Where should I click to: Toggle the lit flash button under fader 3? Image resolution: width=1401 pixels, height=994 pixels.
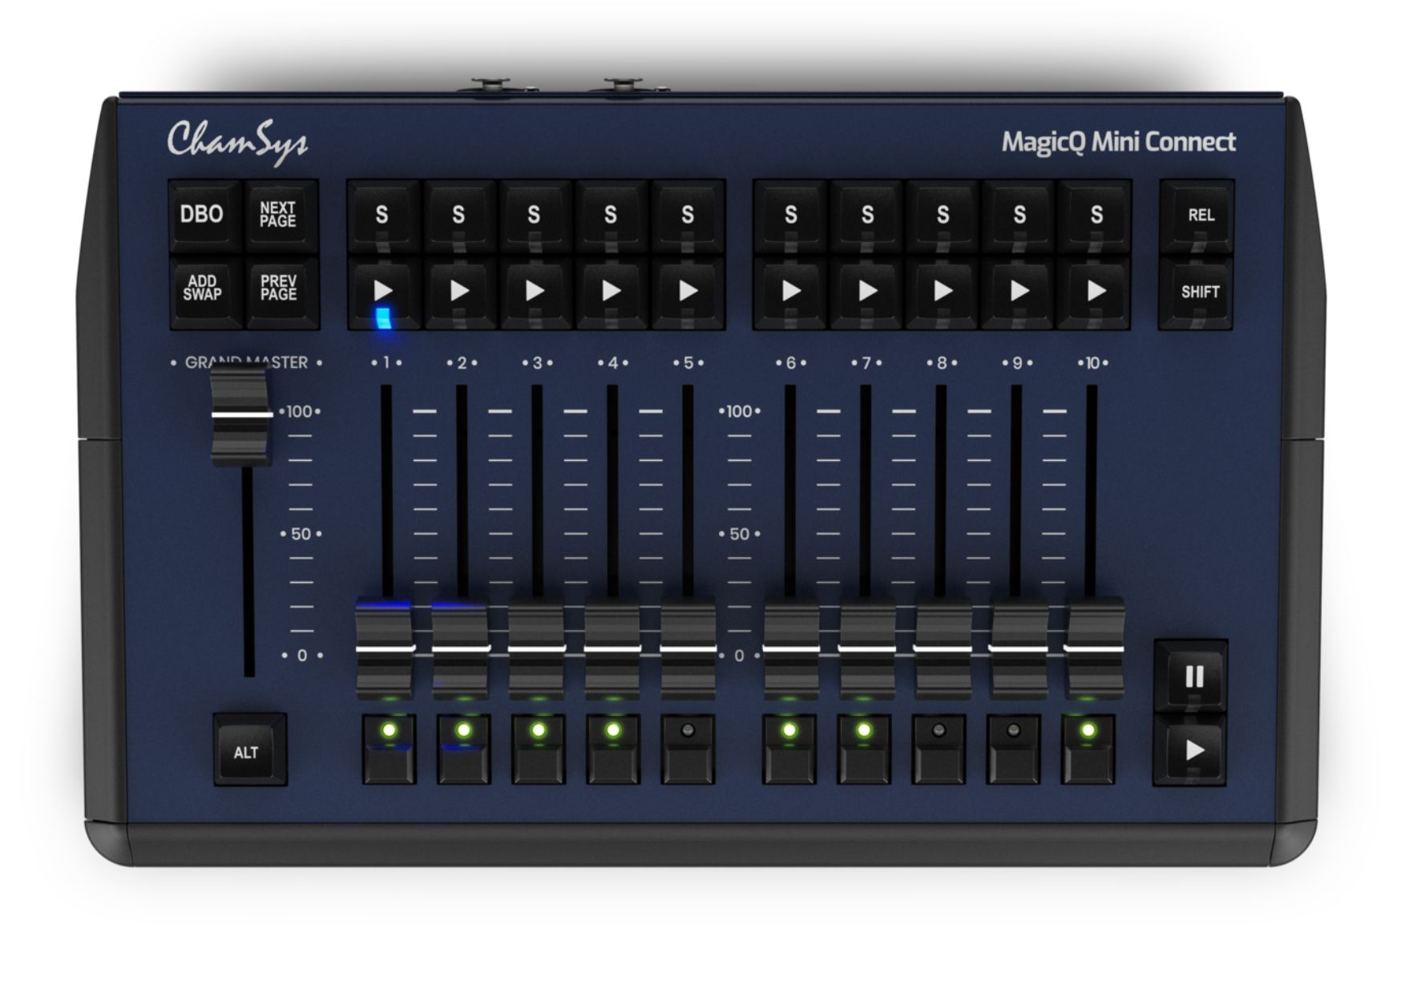tap(539, 750)
